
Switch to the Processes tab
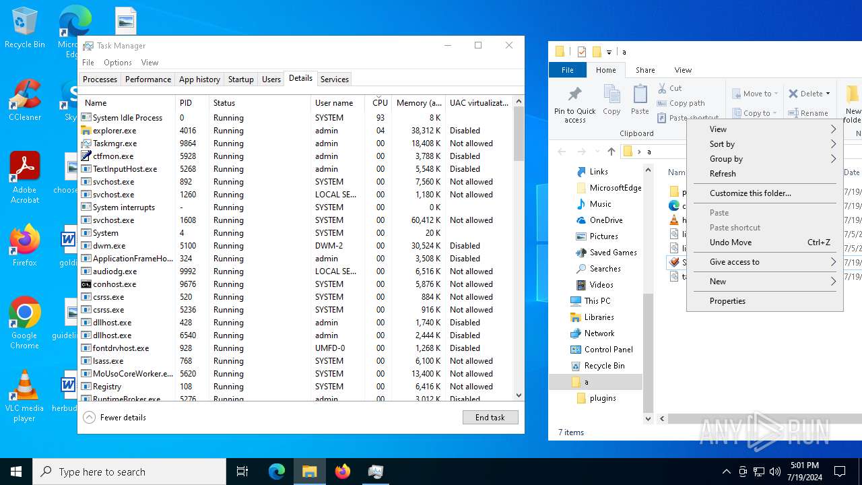100,79
